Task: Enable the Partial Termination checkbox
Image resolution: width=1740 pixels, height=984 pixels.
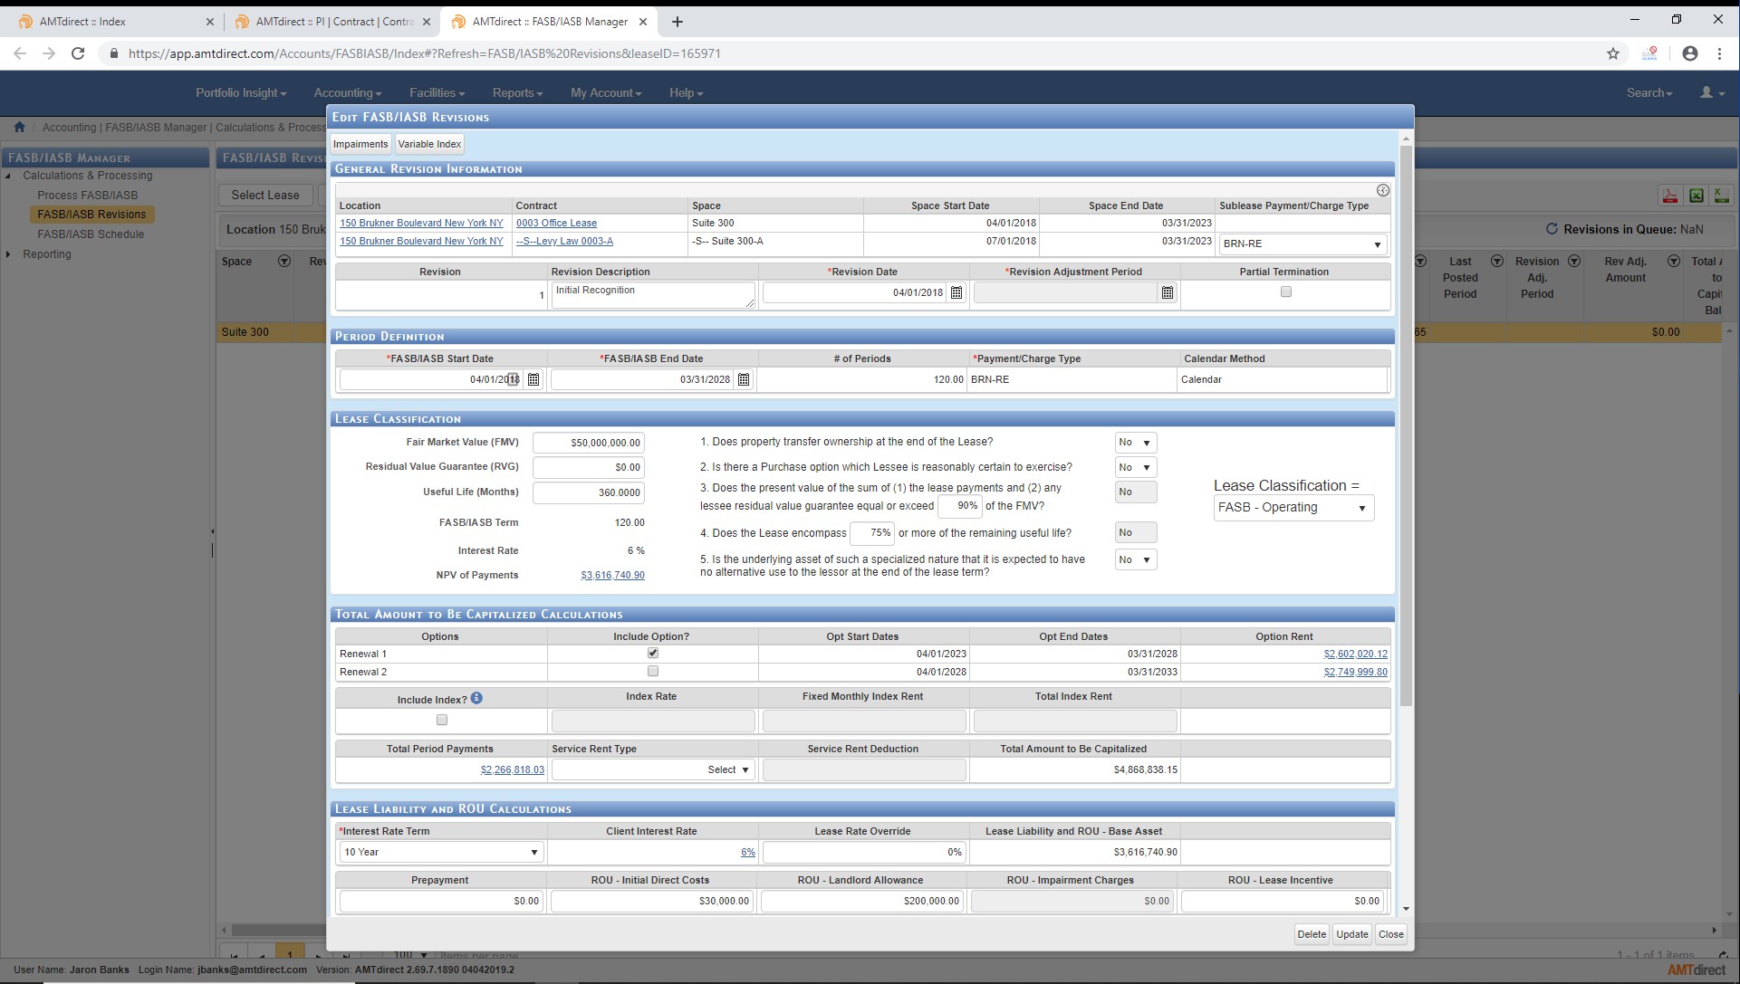Action: pyautogui.click(x=1285, y=292)
